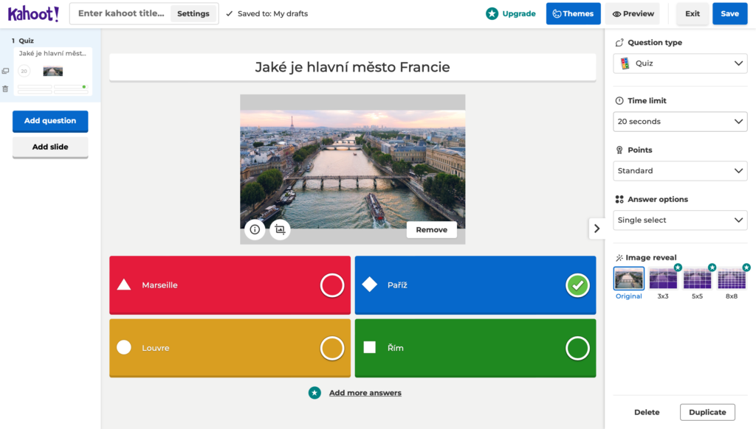Click the trash icon beside slide thumbnail
This screenshot has height=429, width=756.
[6, 88]
